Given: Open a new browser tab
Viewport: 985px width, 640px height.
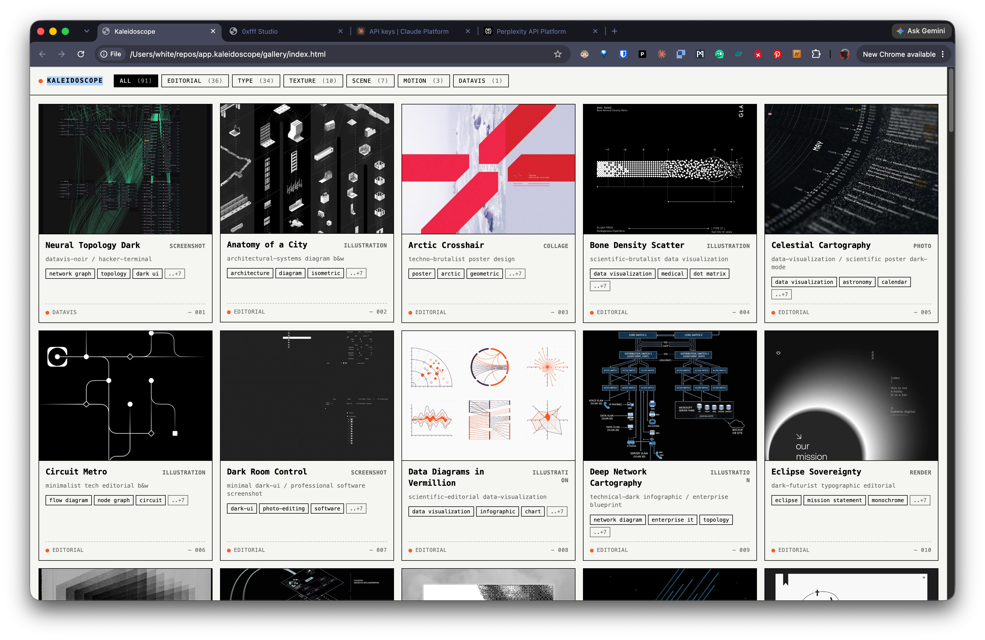Looking at the screenshot, I should point(615,31).
